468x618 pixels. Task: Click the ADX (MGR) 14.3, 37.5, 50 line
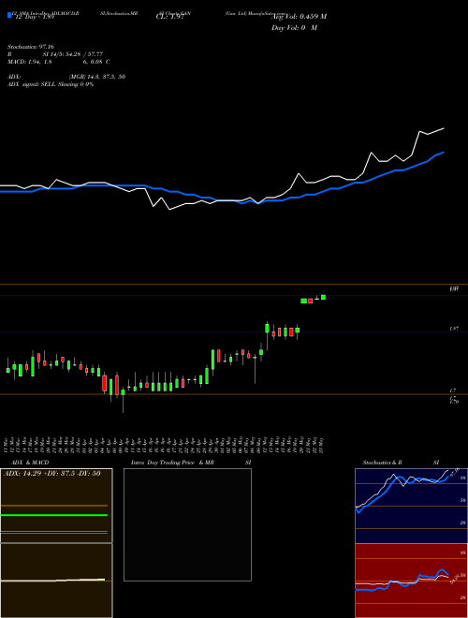[66, 77]
